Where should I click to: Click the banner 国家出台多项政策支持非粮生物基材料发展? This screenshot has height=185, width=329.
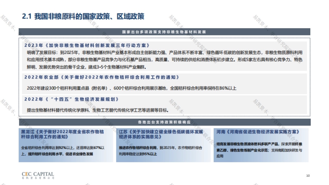pyautogui.click(x=164, y=31)
